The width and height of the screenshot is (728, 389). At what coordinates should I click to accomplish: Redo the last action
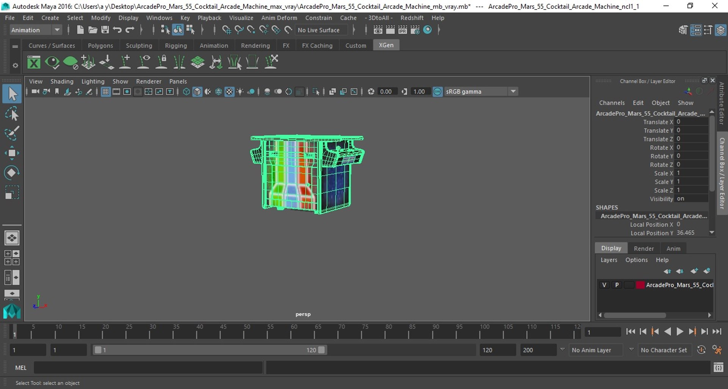[130, 30]
